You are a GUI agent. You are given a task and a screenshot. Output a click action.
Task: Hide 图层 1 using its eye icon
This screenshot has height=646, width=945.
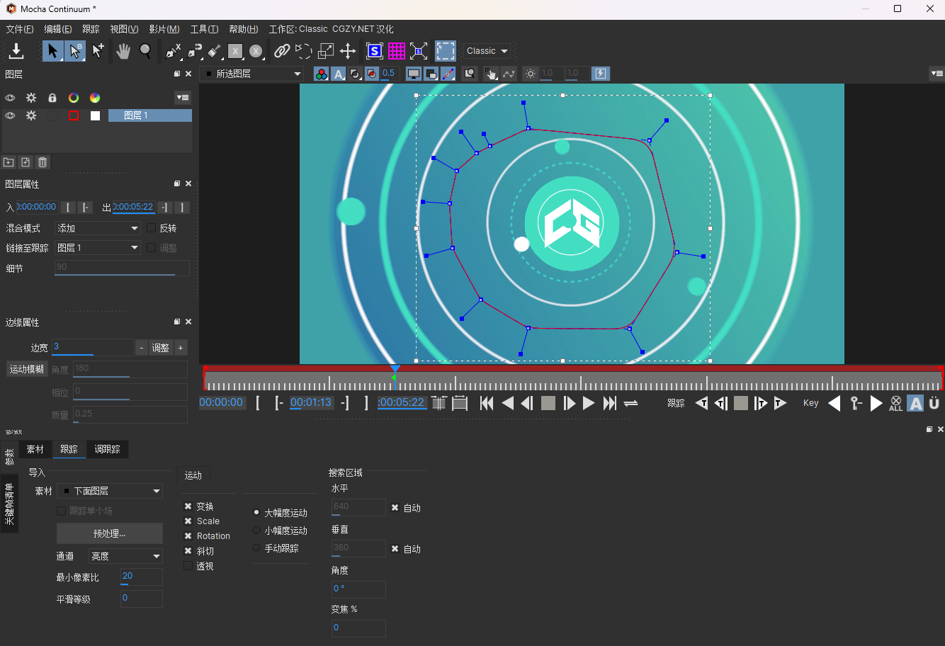point(10,115)
